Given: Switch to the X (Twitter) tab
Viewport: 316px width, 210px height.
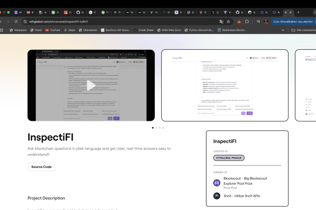Looking at the screenshot, I should [x=215, y=12].
